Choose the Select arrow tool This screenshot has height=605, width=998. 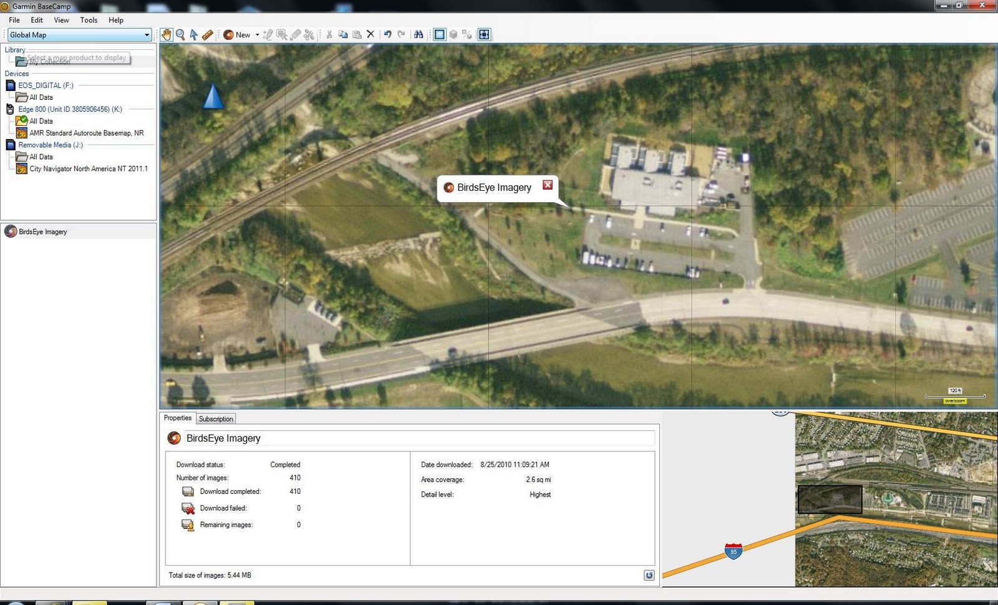point(194,35)
